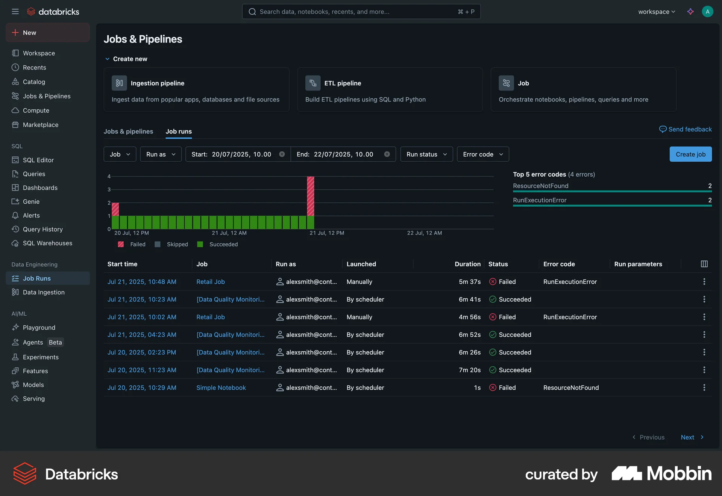Collapse the Create new section
This screenshot has width=722, height=496.
(x=108, y=59)
